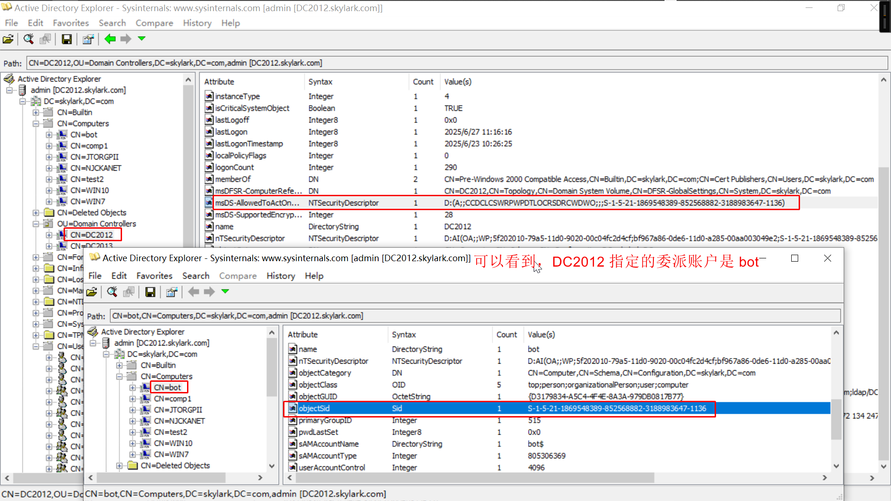Open the green history dropdown arrow in the bot window

225,291
